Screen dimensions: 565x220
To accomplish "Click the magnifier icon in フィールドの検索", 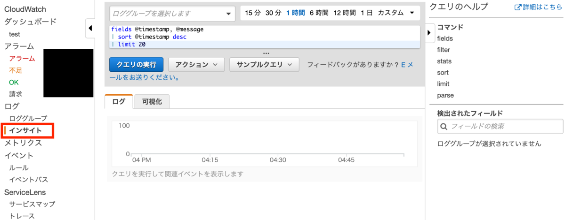I will [x=443, y=126].
